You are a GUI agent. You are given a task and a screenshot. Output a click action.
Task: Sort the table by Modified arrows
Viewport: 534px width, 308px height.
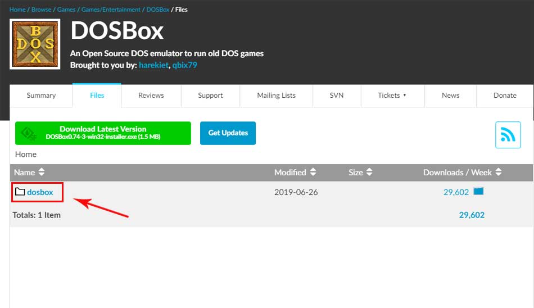pos(313,172)
